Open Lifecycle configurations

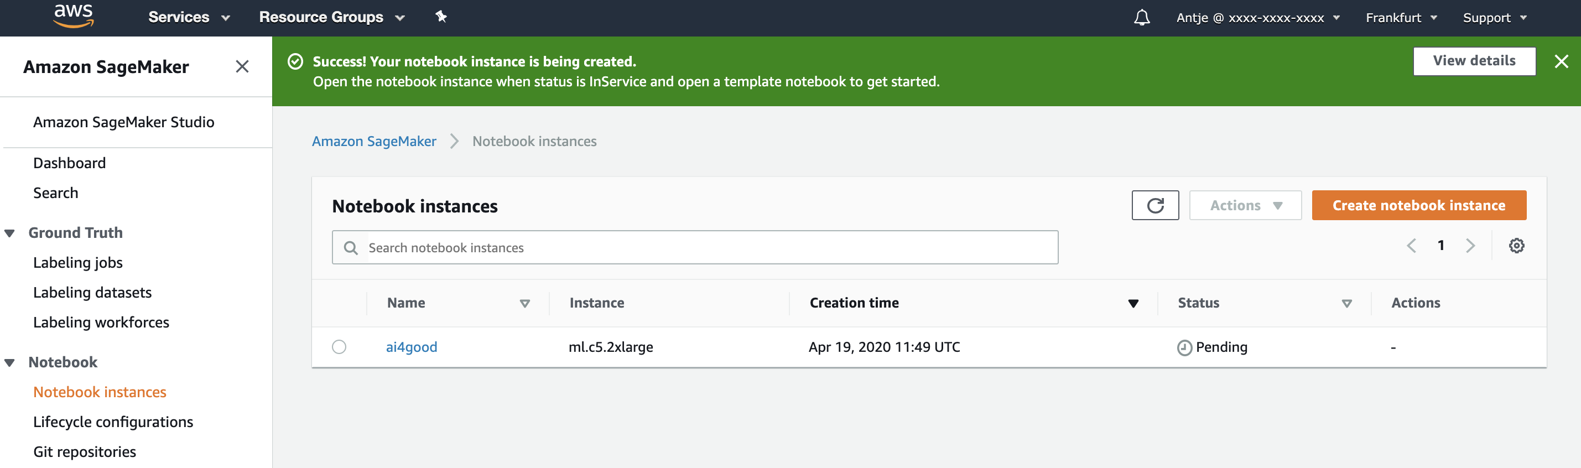[113, 422]
